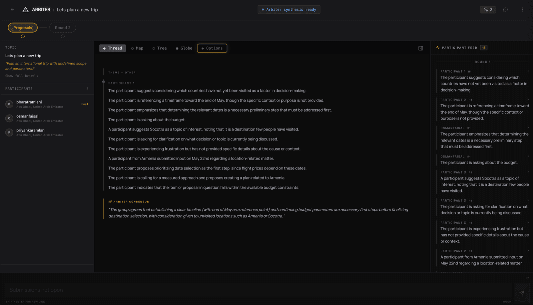This screenshot has height=305, width=533.
Task: Click the ROUND 1 feed header
Action: pyautogui.click(x=482, y=62)
